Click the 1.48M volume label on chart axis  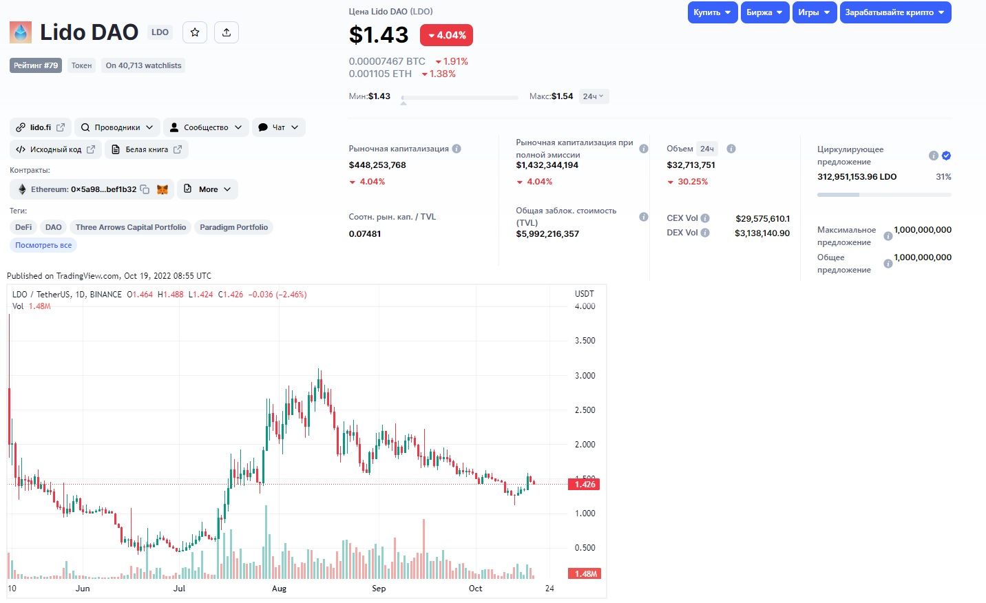click(585, 573)
